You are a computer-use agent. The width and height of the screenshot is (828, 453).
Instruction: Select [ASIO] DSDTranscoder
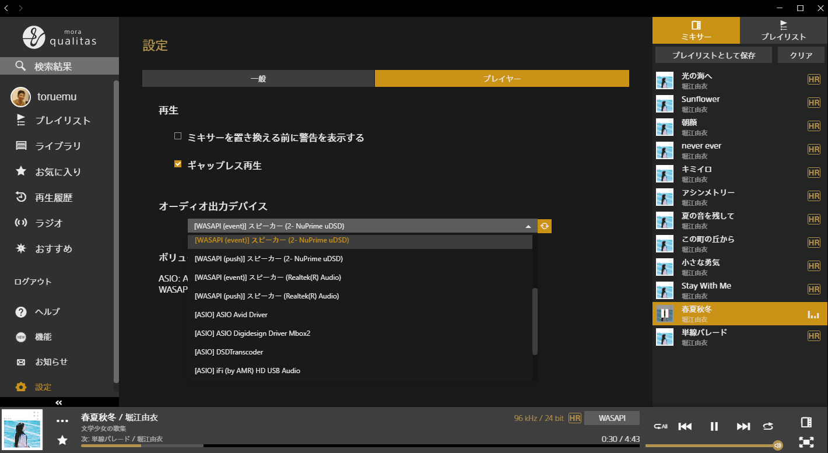360,352
